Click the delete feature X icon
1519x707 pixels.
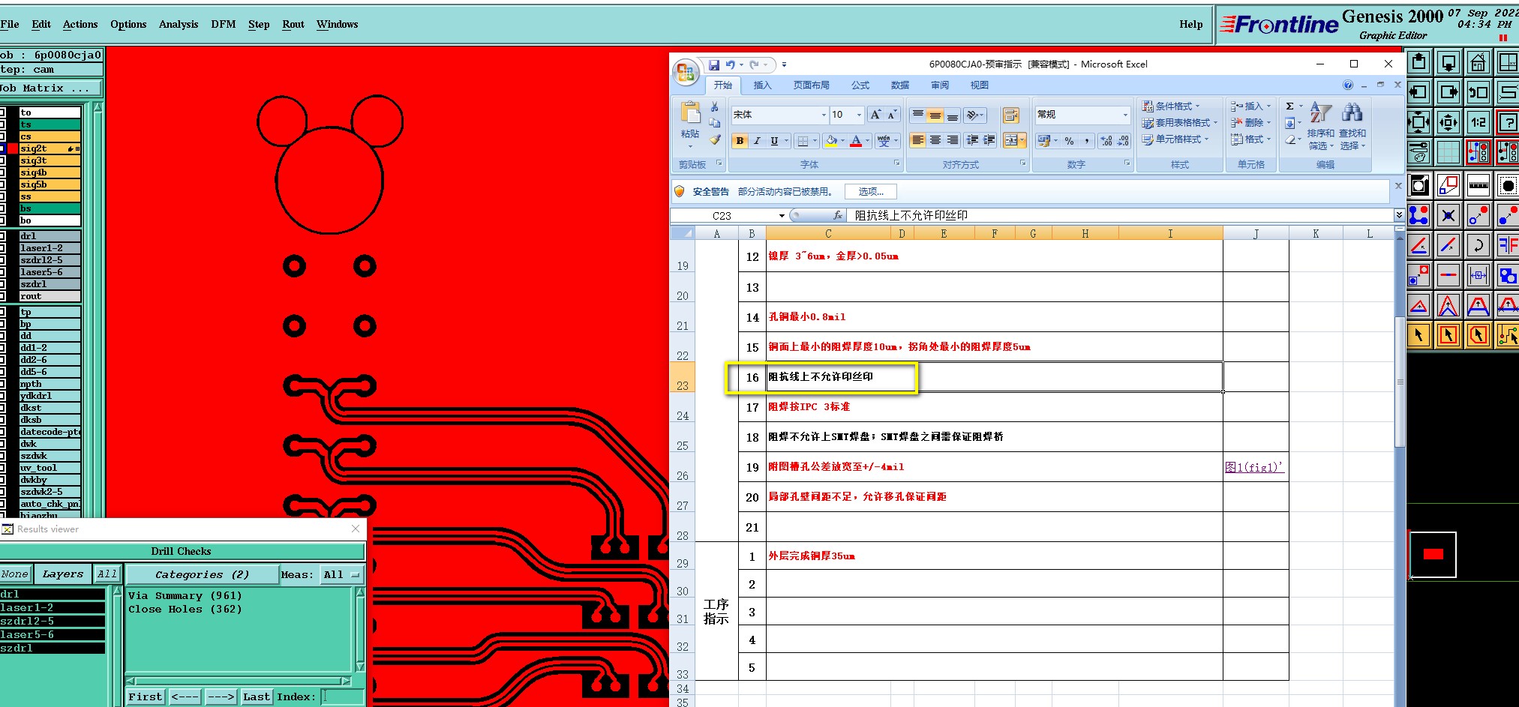[1448, 215]
